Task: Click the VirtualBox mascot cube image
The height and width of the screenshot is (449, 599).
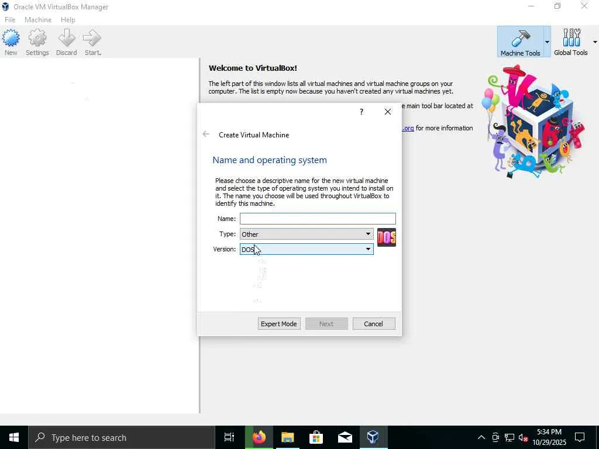Action: 533,122
